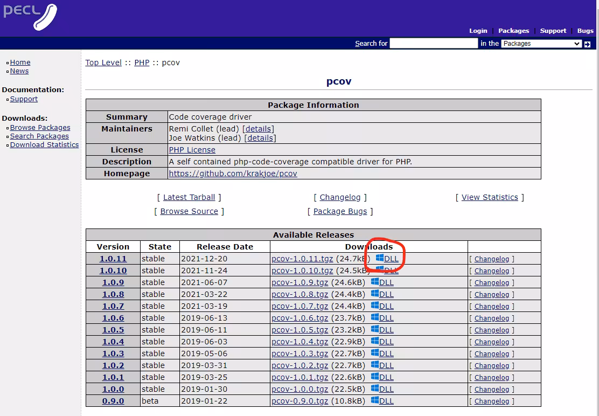This screenshot has width=599, height=416.
Task: Open the DLL link for version 1.0.11
Action: click(391, 259)
